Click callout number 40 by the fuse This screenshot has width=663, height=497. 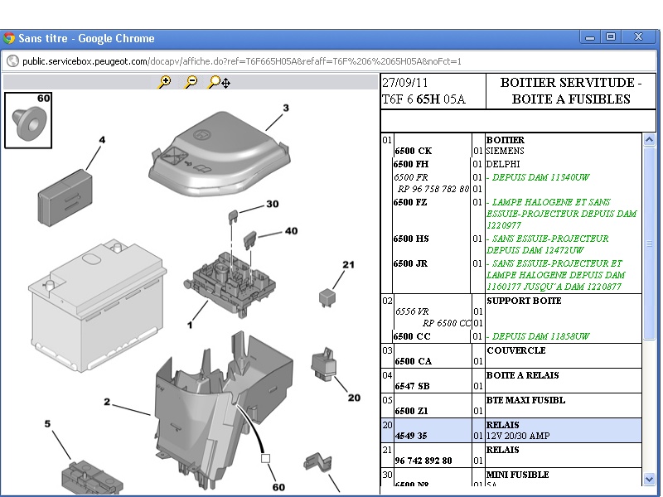[x=292, y=231]
